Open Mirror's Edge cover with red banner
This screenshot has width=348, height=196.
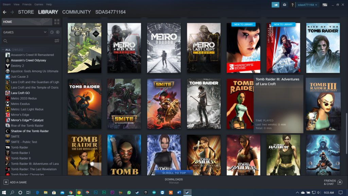(x=243, y=48)
